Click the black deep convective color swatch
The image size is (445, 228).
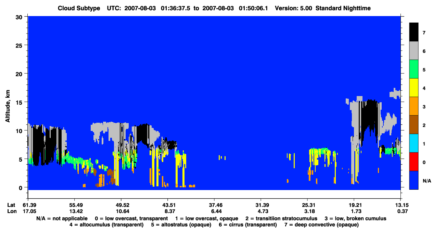414,32
